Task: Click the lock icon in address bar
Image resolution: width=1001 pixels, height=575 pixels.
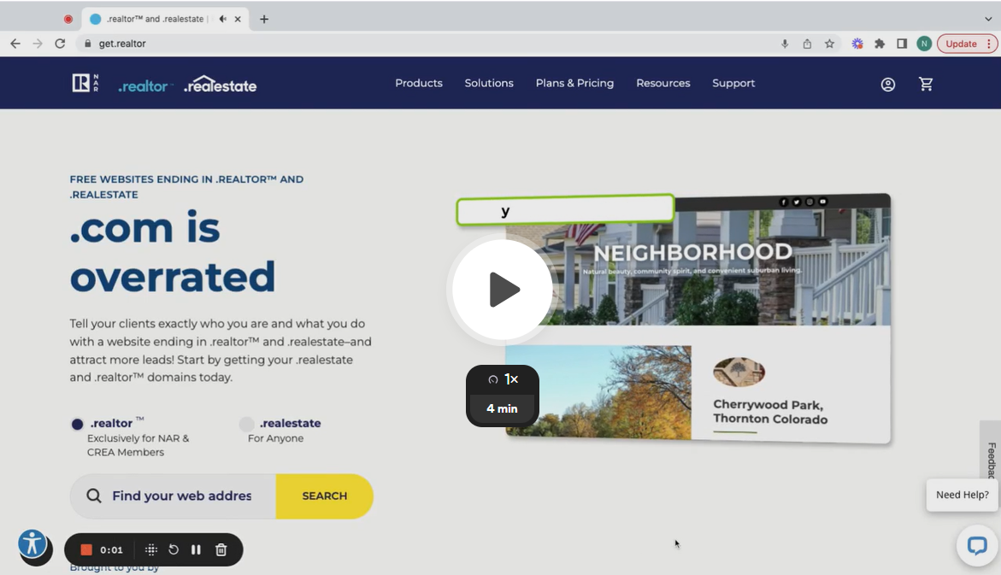Action: tap(87, 44)
